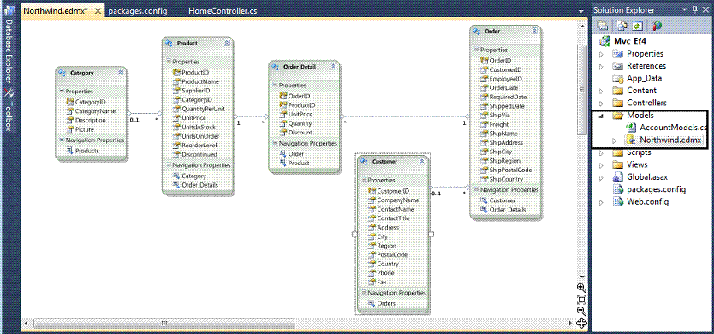Select the Controllers folder
This screenshot has height=334, width=714.
click(646, 103)
